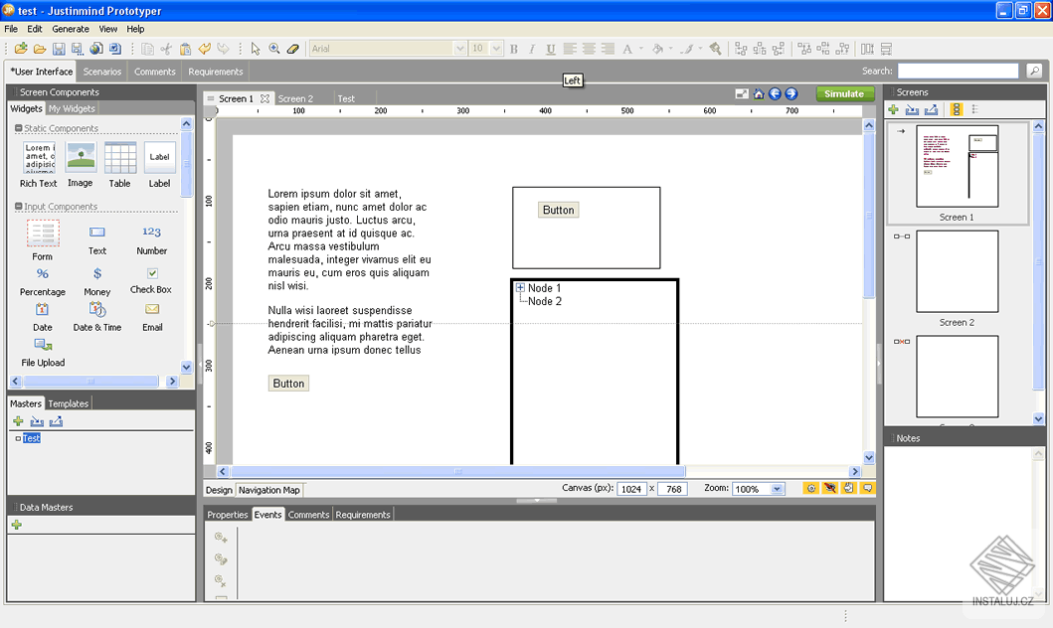The image size is (1053, 628).
Task: Add a new master with green plus
Action: [x=18, y=421]
